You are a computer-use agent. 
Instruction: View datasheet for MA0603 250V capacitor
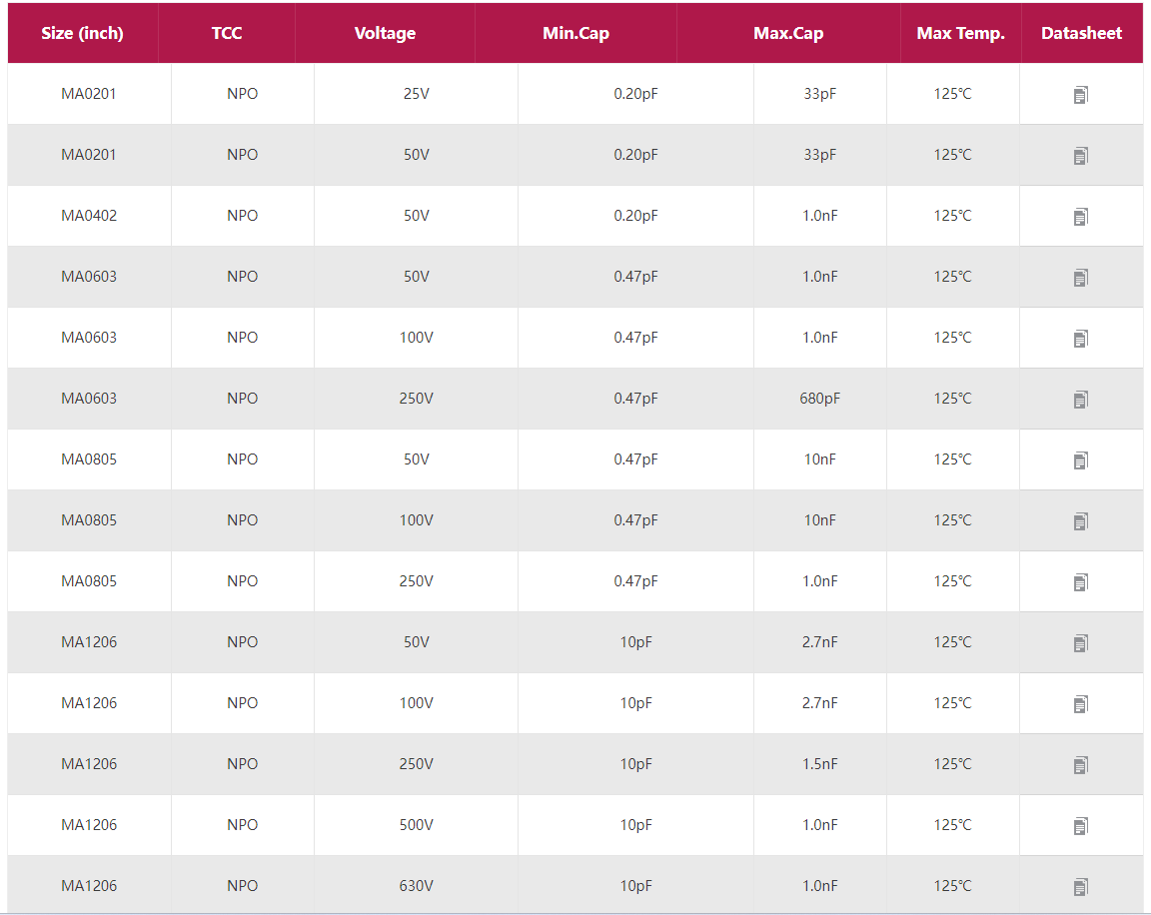click(1080, 400)
